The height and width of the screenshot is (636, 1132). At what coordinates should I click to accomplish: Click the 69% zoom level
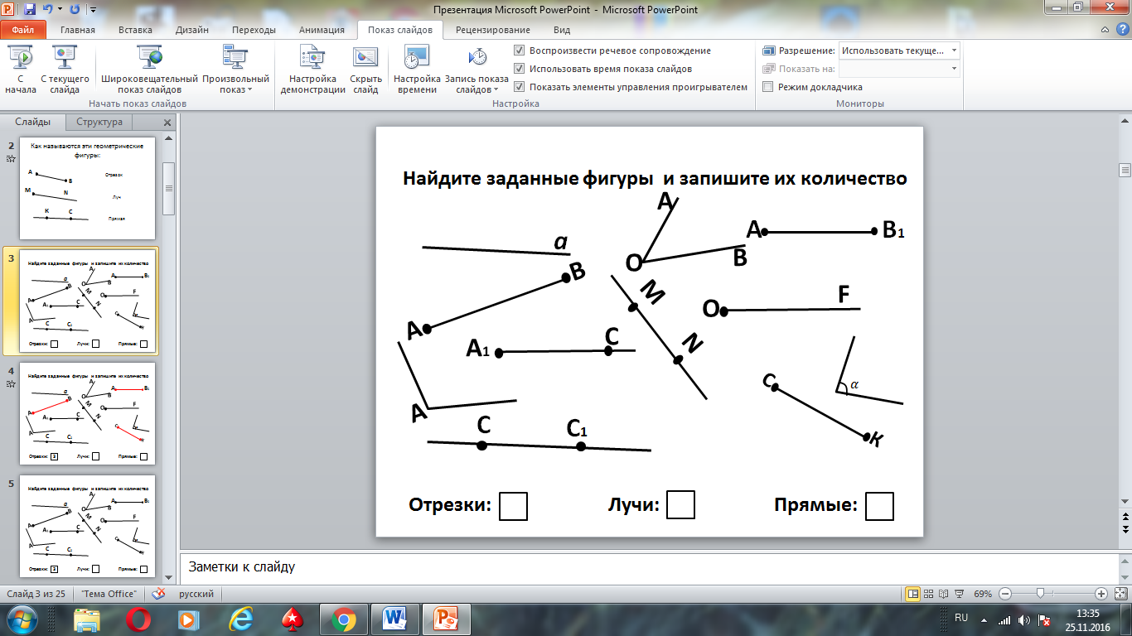(983, 594)
